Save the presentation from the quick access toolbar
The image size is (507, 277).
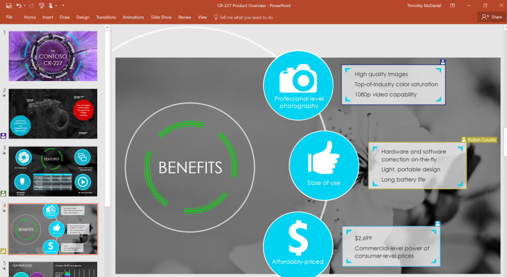click(9, 5)
